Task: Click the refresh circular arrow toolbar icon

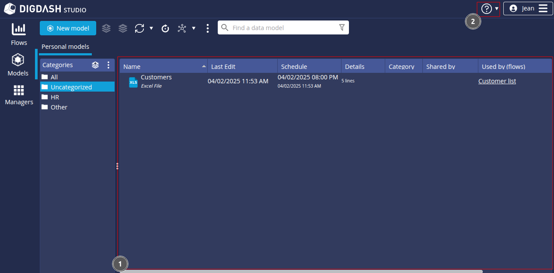Action: click(165, 28)
